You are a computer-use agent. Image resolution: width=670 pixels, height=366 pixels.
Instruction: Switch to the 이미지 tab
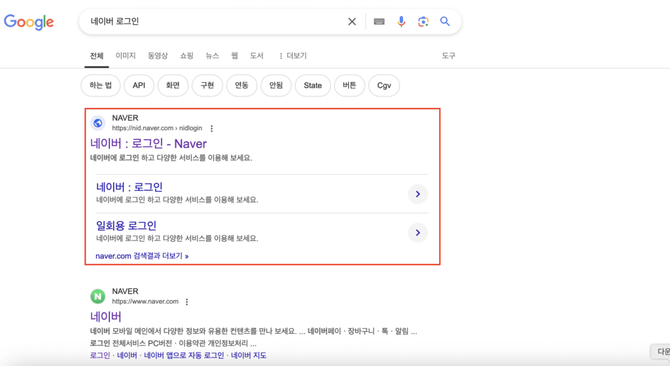click(x=126, y=56)
